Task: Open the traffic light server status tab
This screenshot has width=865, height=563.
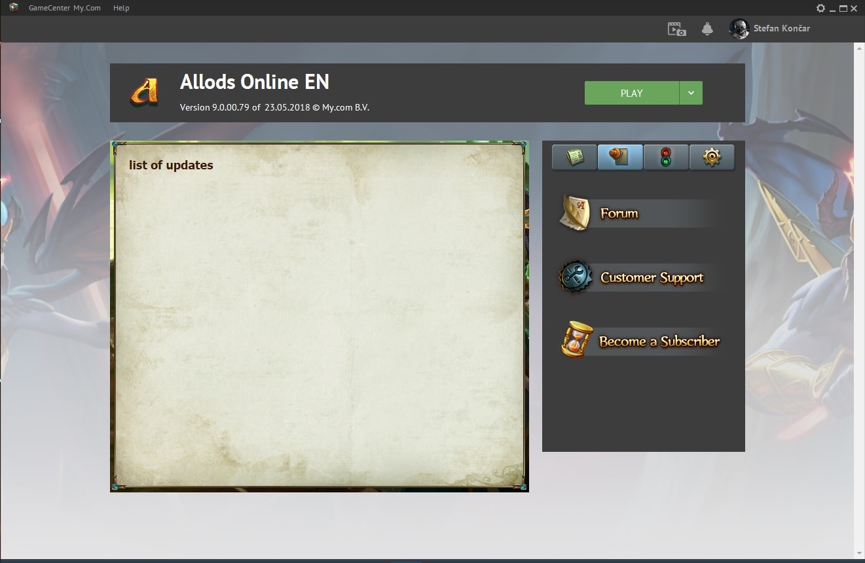Action: (666, 158)
